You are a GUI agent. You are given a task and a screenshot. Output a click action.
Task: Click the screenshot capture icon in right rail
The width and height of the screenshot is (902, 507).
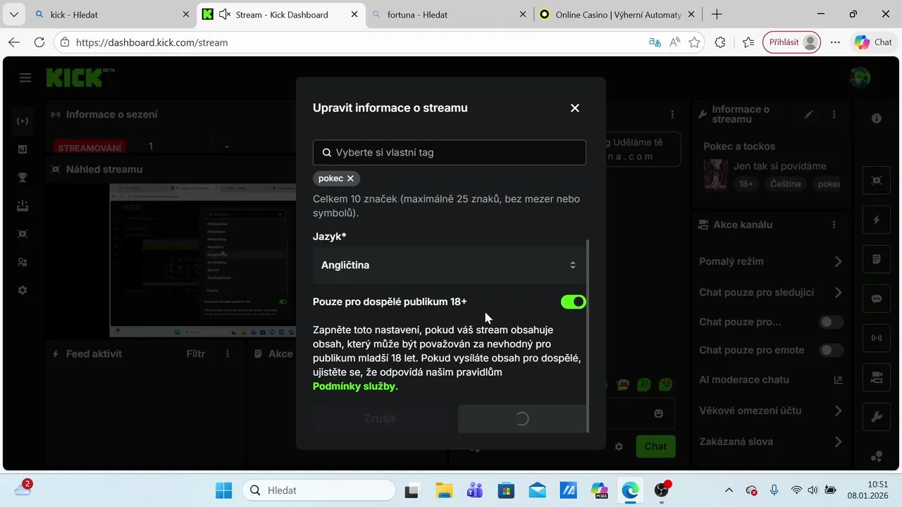pyautogui.click(x=877, y=180)
